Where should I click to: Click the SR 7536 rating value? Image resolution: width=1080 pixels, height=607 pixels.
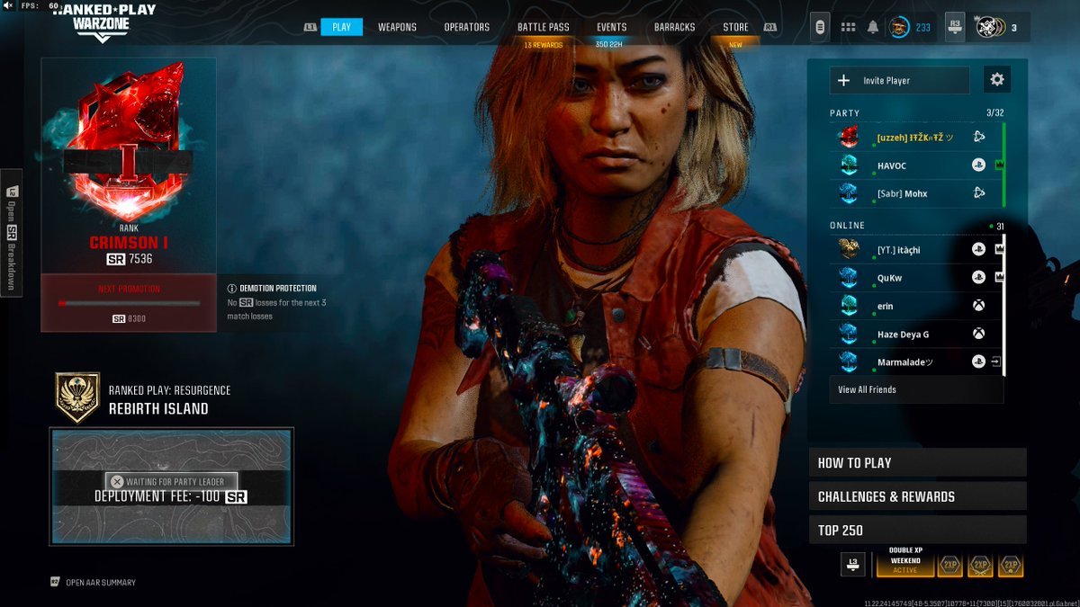click(128, 260)
